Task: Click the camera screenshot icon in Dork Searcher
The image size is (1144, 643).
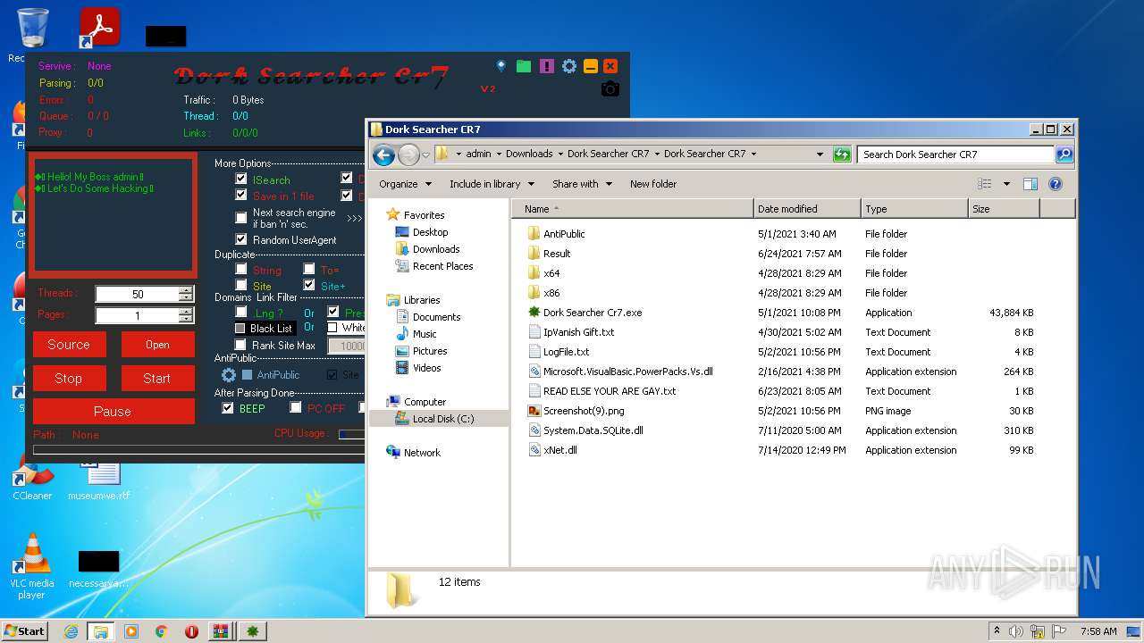Action: coord(610,88)
